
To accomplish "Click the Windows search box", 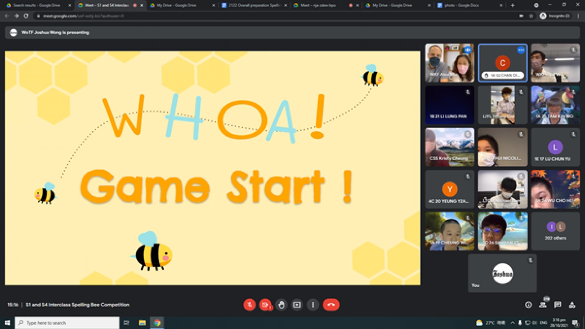I will click(x=67, y=323).
